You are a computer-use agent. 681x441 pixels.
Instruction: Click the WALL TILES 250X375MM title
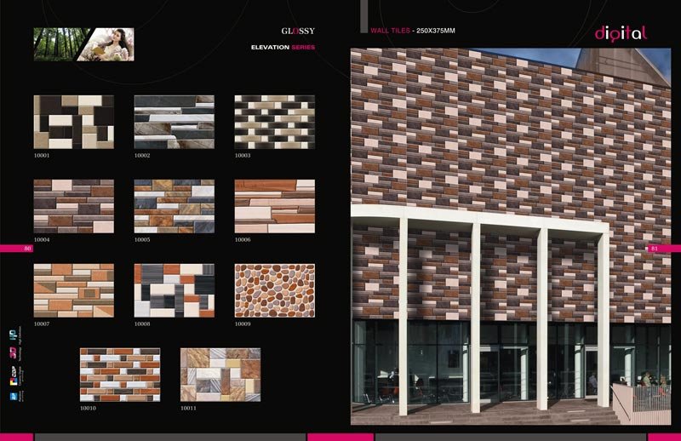pyautogui.click(x=413, y=31)
